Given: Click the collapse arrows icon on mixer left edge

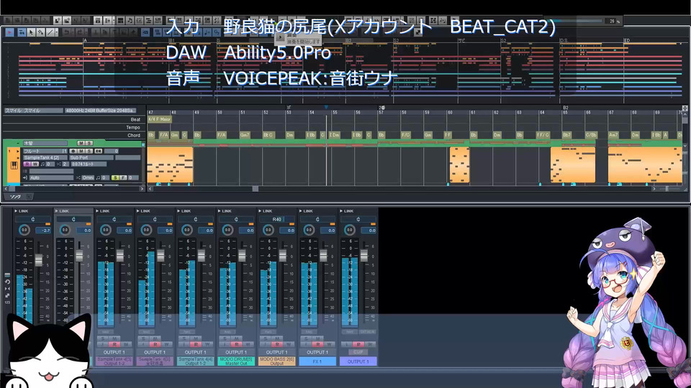Looking at the screenshot, I should click(7, 289).
